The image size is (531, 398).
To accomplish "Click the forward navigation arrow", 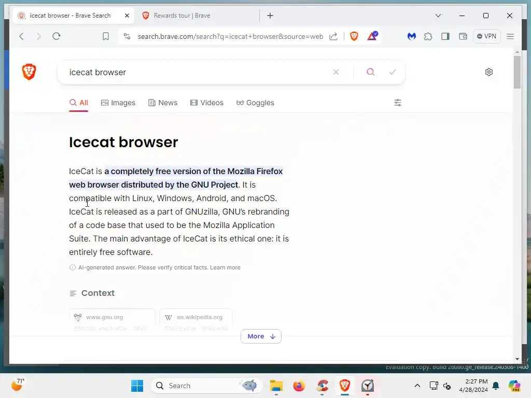I will coord(38,36).
